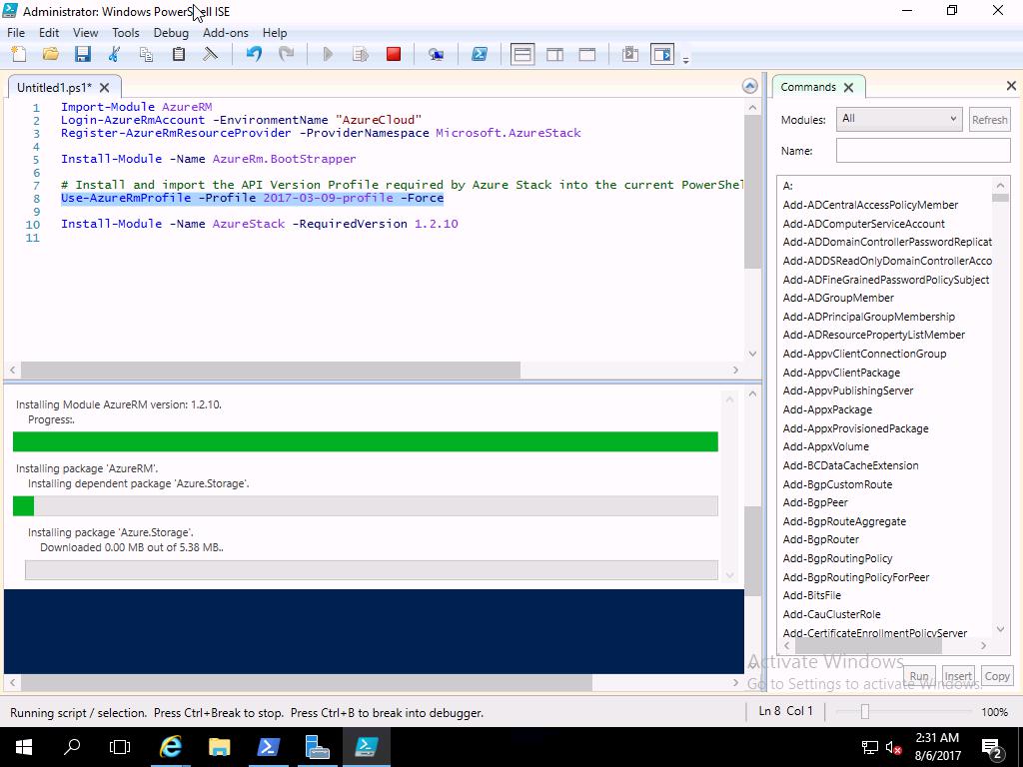This screenshot has height=767, width=1023.
Task: Copy selection using the toolbar copy icon
Action: (x=146, y=54)
